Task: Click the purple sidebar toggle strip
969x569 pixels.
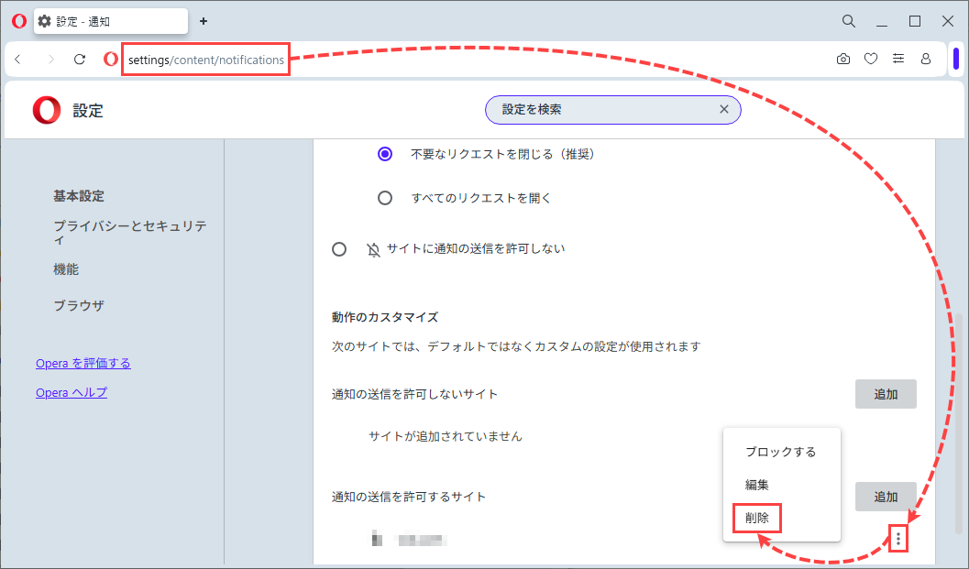Action: click(956, 59)
